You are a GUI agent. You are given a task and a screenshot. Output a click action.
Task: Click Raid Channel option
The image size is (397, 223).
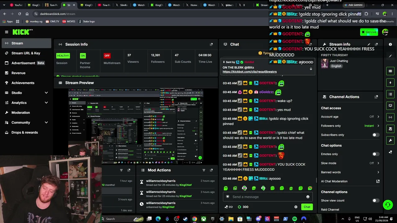[330, 210]
